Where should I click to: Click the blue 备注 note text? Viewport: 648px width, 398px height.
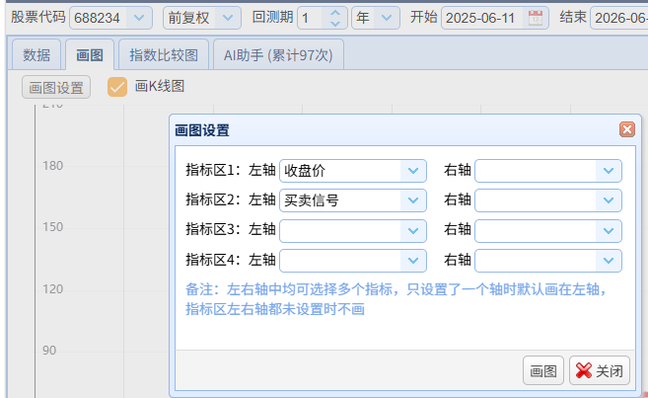click(396, 299)
